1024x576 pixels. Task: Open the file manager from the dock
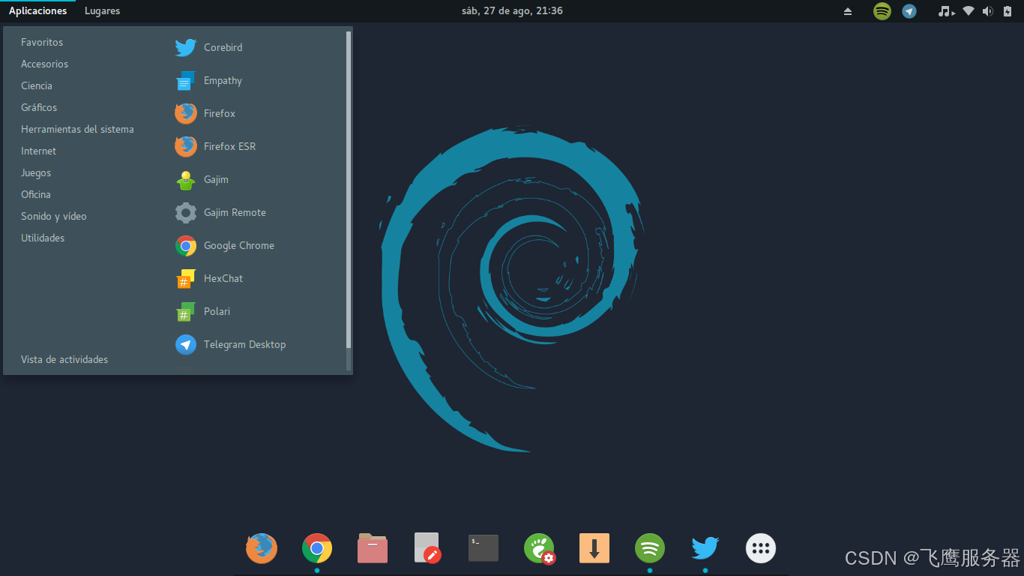coord(373,548)
